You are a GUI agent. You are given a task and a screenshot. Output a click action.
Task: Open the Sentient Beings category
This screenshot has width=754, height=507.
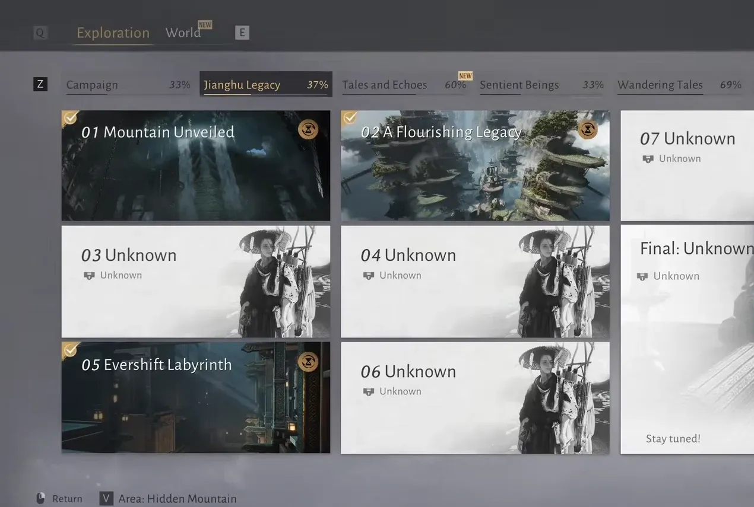point(541,85)
